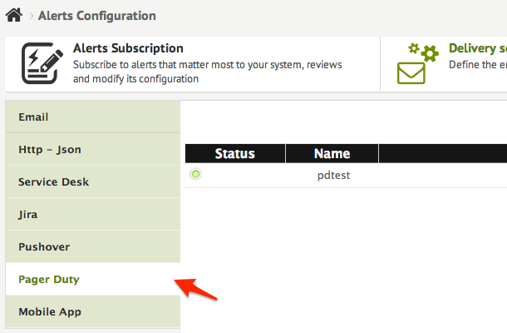The height and width of the screenshot is (333, 507).
Task: Click the Alerts Subscription lightning-pencil icon
Action: [x=39, y=63]
